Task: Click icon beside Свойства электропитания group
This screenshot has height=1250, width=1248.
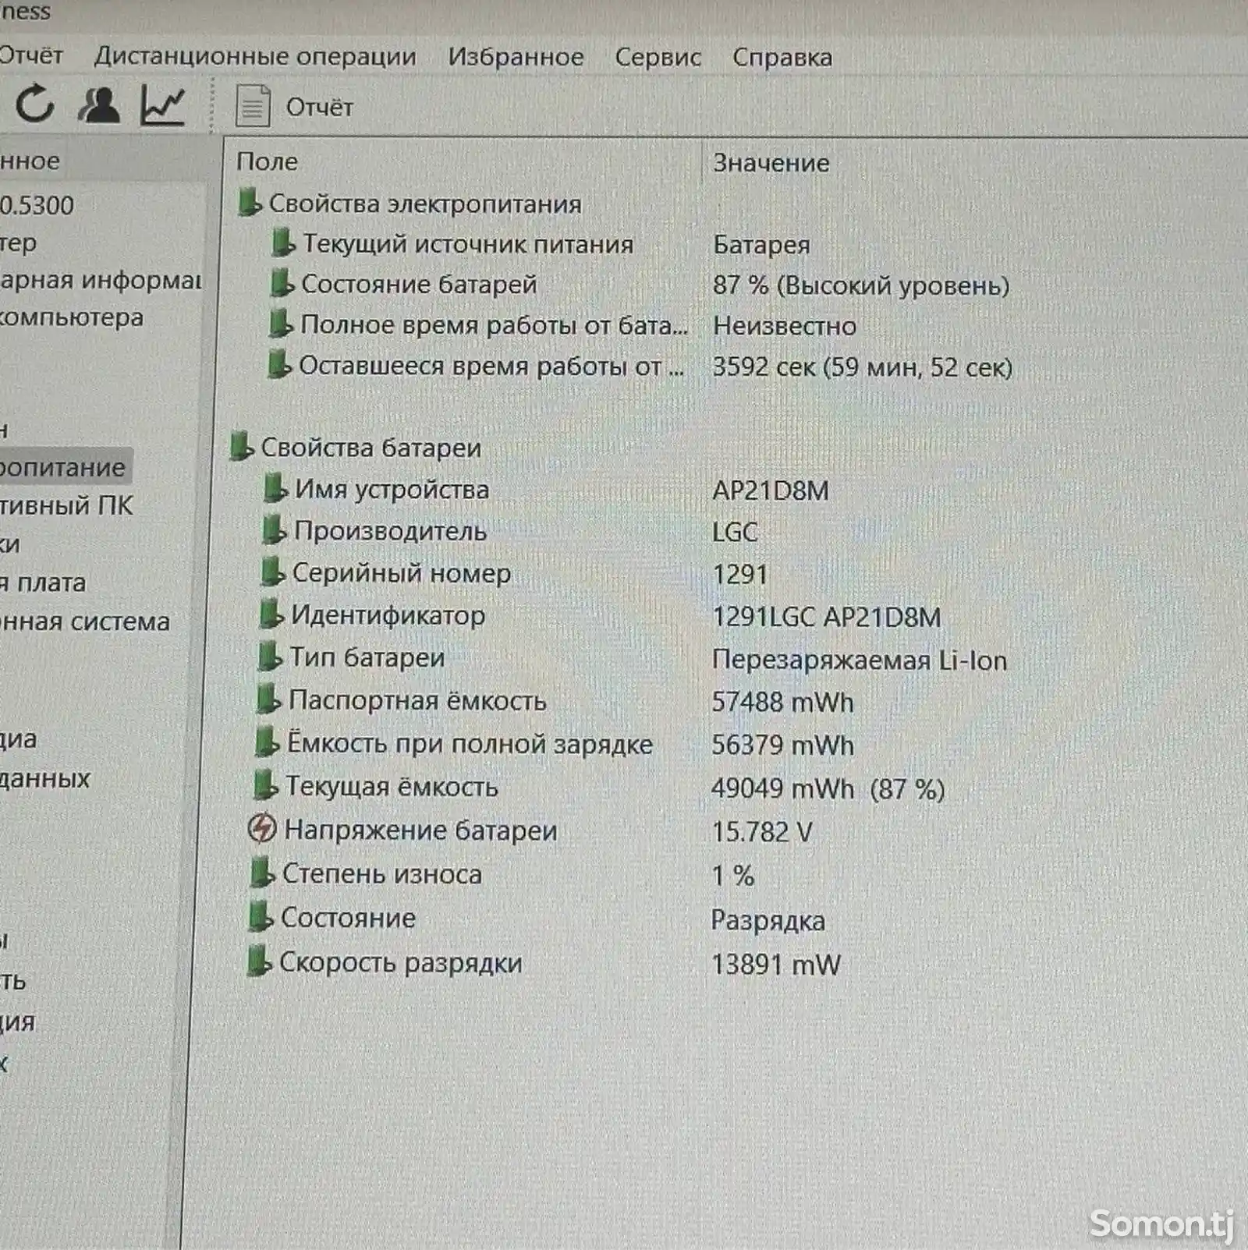Action: [x=250, y=203]
